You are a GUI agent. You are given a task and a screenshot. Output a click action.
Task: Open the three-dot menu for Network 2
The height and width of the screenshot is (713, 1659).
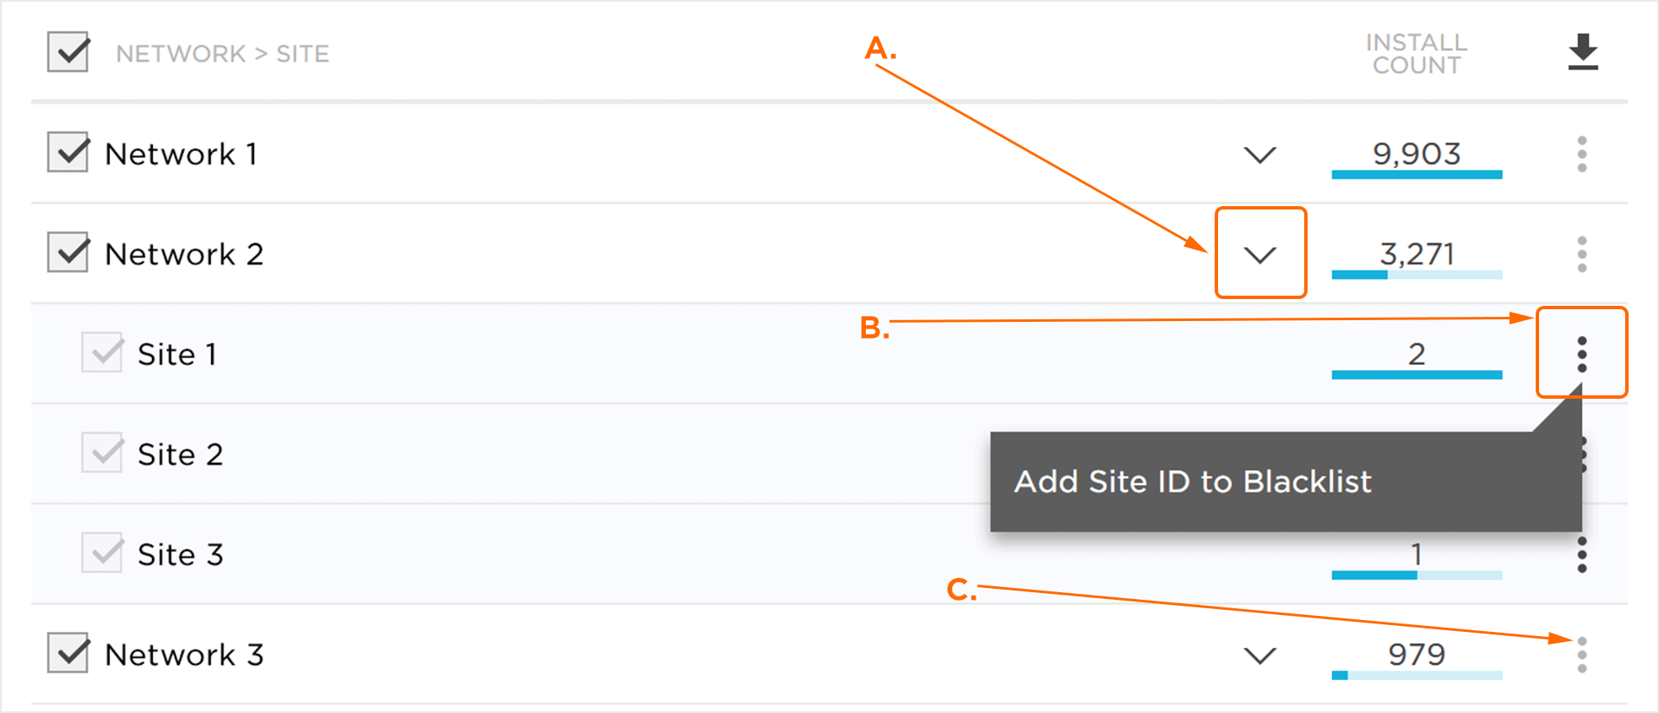pyautogui.click(x=1581, y=254)
